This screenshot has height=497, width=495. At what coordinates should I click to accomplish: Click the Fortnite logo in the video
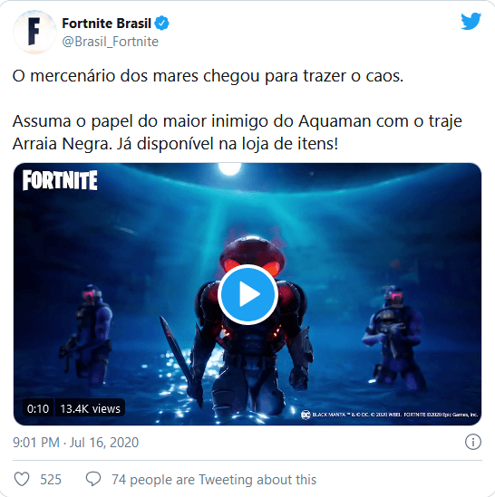click(x=60, y=180)
